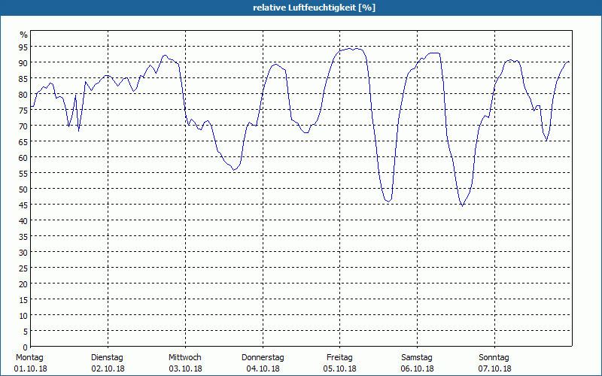The width and height of the screenshot is (602, 376).
Task: Select the 75 y-axis label
Action: click(x=24, y=110)
